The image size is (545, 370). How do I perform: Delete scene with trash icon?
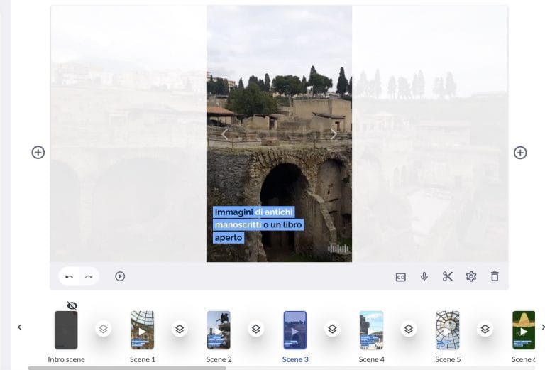[495, 276]
